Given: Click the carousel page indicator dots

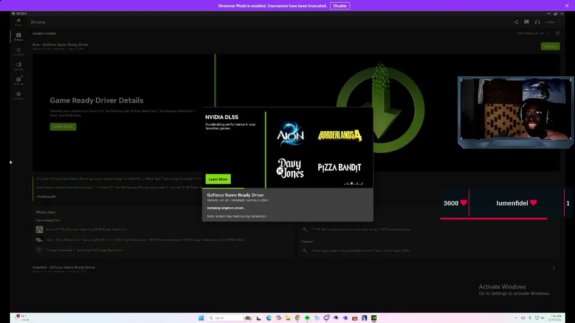Looking at the screenshot, I should 353,183.
